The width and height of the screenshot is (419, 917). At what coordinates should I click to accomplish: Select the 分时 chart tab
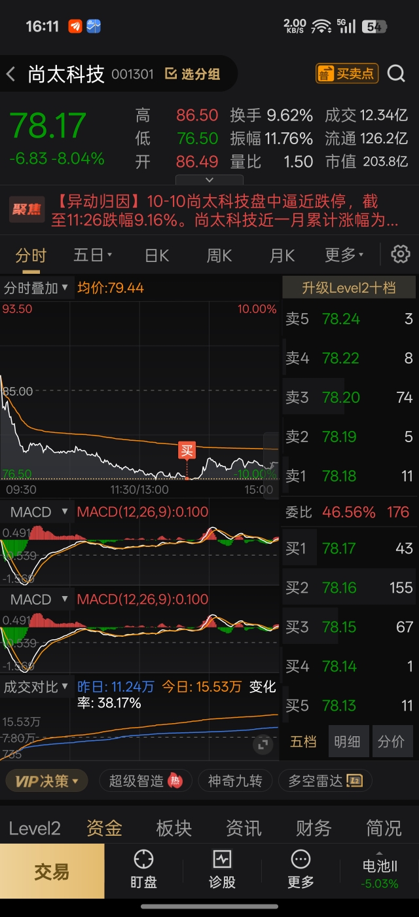[31, 255]
